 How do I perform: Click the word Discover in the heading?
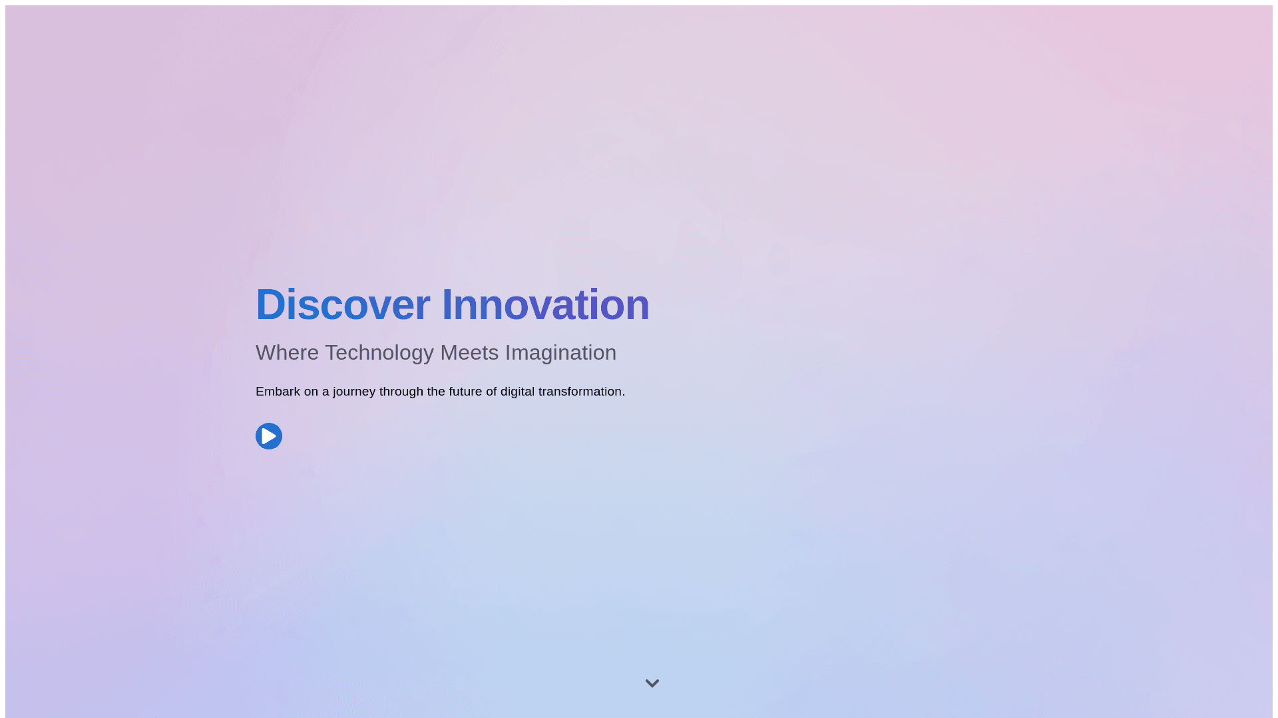pos(343,304)
